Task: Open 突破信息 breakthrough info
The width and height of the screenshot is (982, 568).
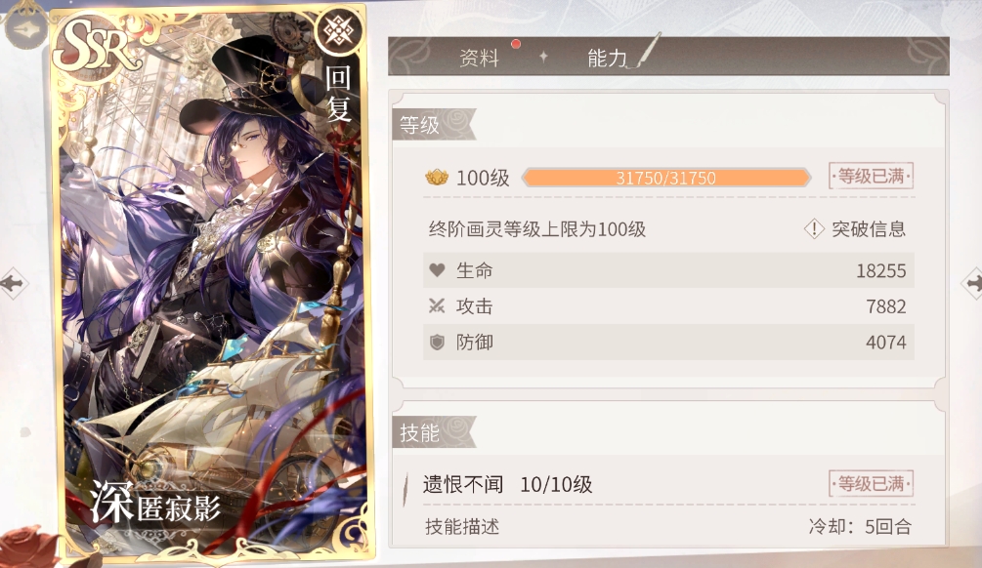Action: (x=869, y=229)
